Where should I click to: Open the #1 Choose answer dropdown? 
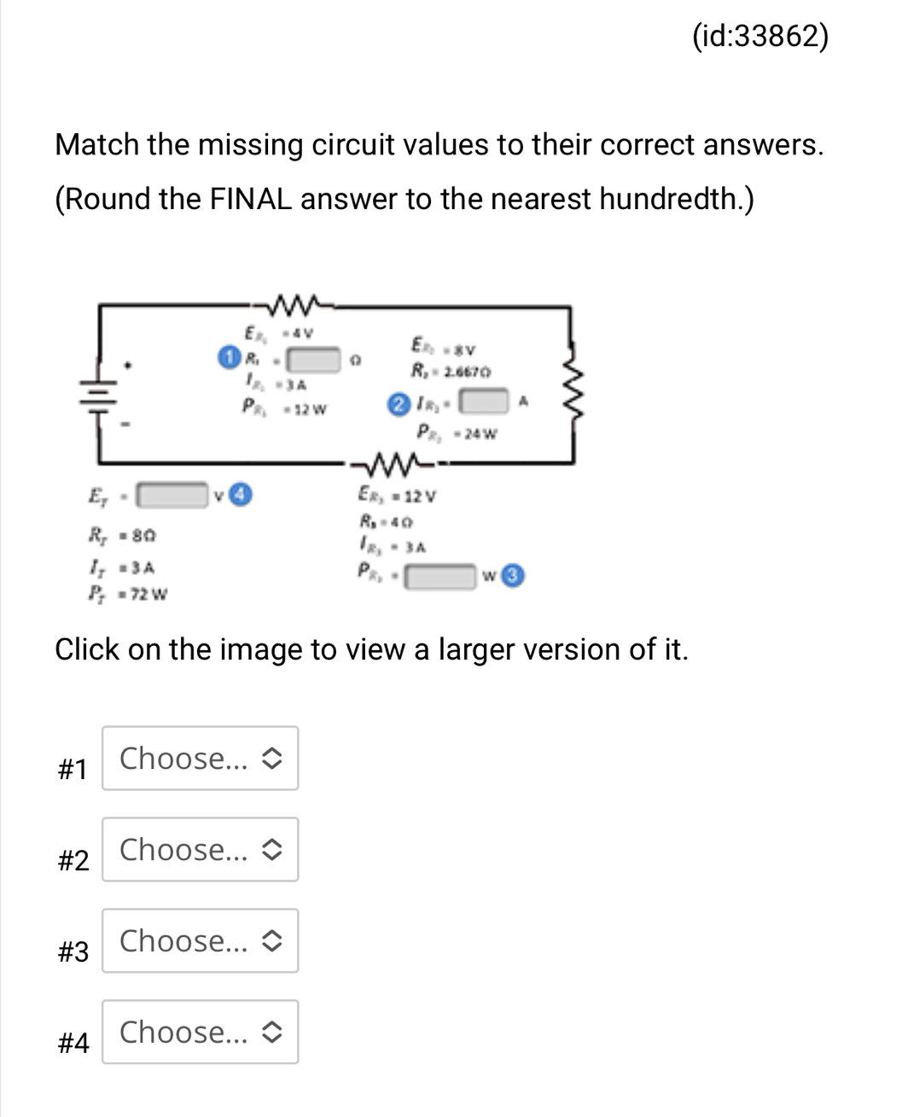[200, 759]
